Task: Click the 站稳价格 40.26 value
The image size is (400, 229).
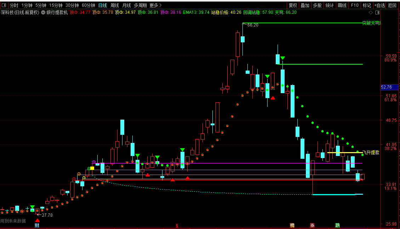Action: pos(226,12)
